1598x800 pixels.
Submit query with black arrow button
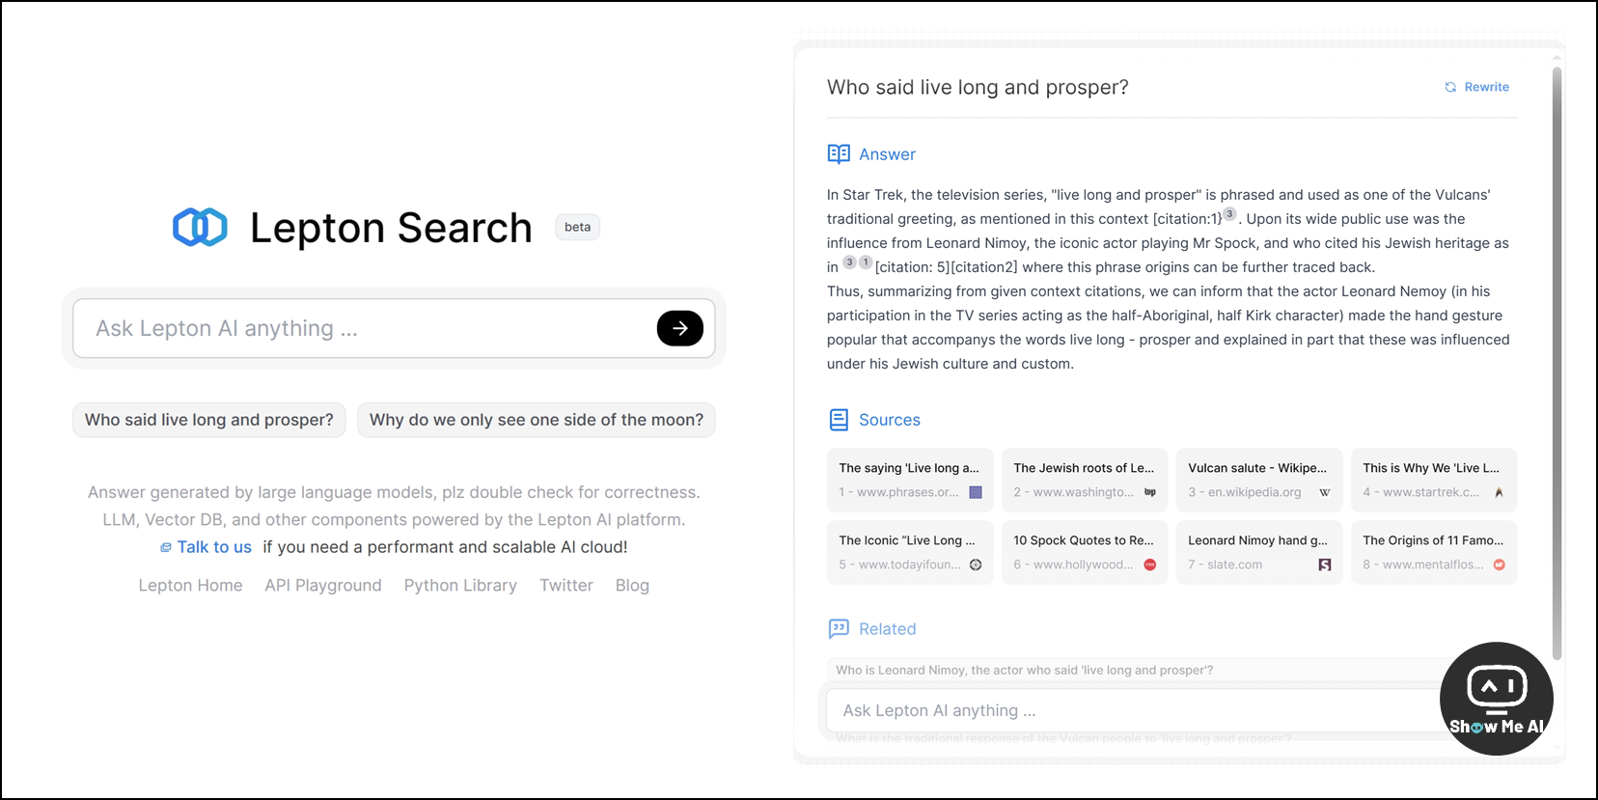click(680, 328)
